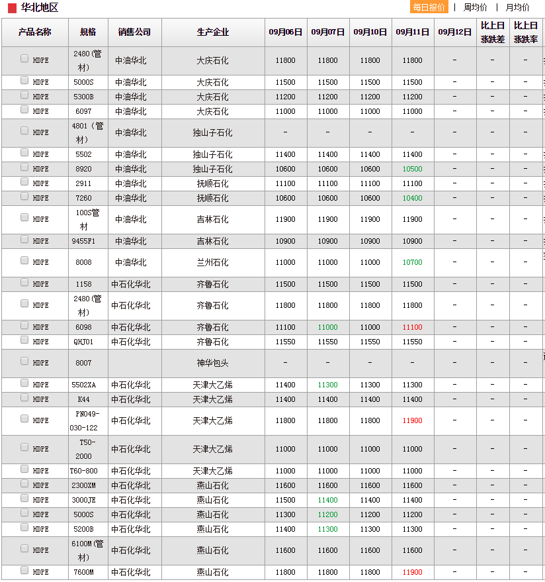Screen dimensions: 545x582
Task: Check the HDPE 6100M 管材 row box
Action: point(24,549)
